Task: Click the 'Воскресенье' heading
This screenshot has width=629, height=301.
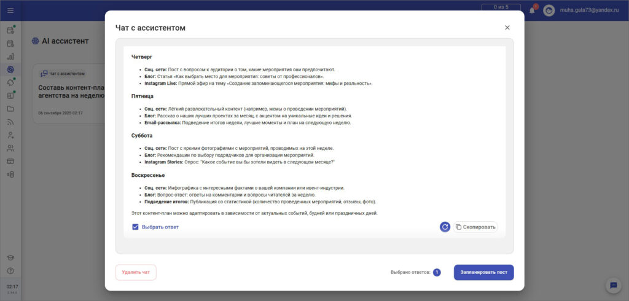Action: (148, 176)
